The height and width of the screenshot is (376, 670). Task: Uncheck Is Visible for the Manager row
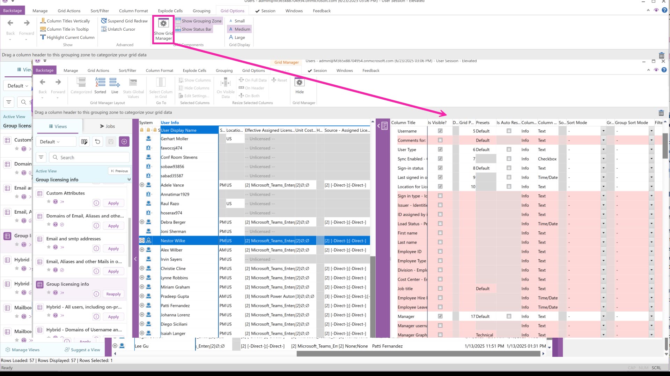[440, 316]
